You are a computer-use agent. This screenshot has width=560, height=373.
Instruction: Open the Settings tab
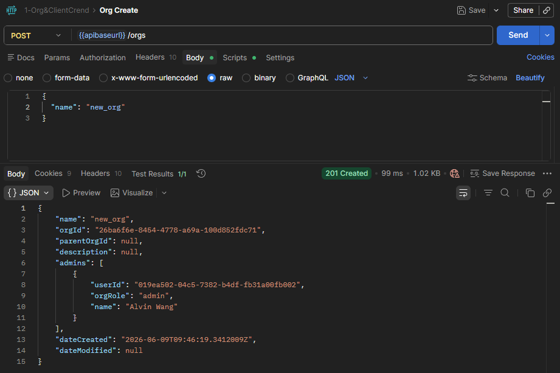[280, 58]
